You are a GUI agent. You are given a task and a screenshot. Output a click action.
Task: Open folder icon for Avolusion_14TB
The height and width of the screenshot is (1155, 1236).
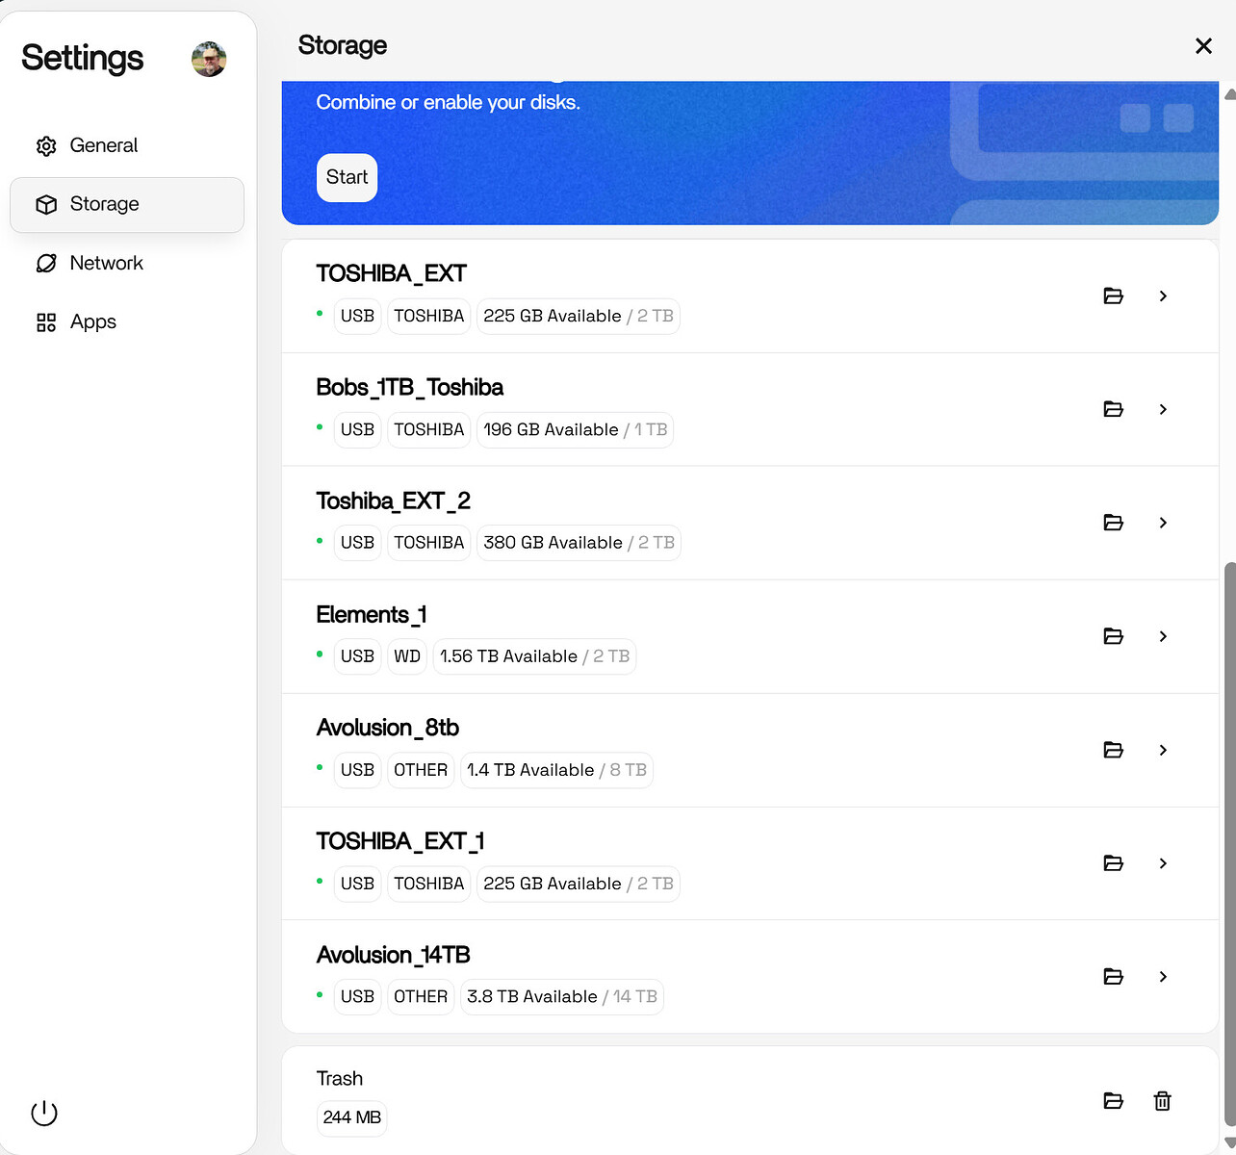pos(1113,977)
